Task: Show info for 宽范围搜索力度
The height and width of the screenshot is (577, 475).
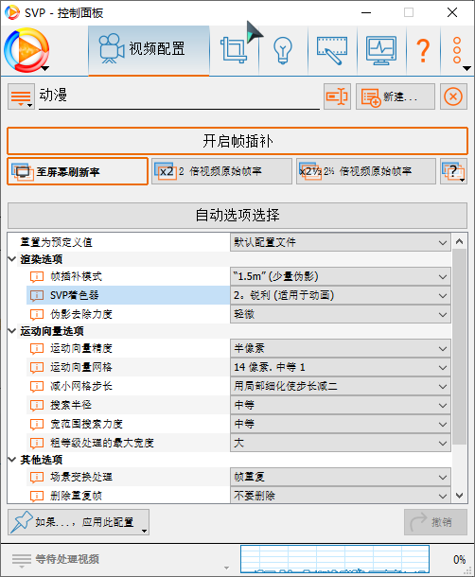Action: pyautogui.click(x=37, y=424)
